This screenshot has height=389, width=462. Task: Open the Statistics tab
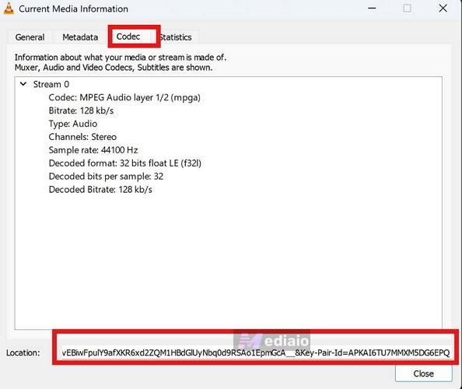pyautogui.click(x=176, y=37)
